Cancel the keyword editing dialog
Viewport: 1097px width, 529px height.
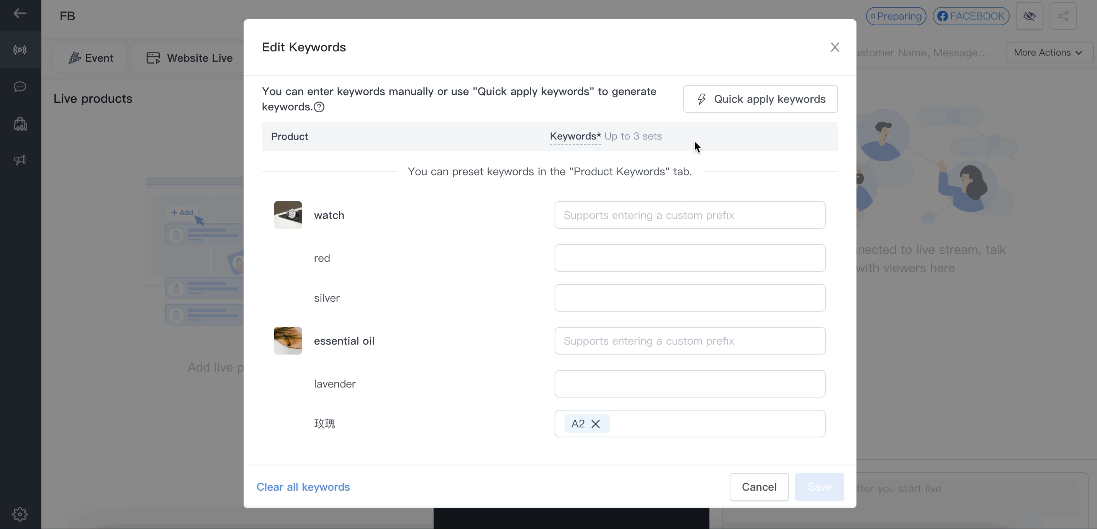[x=759, y=487]
